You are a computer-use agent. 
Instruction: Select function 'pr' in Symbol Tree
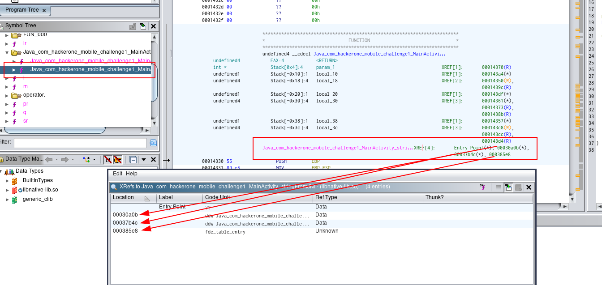(x=26, y=104)
